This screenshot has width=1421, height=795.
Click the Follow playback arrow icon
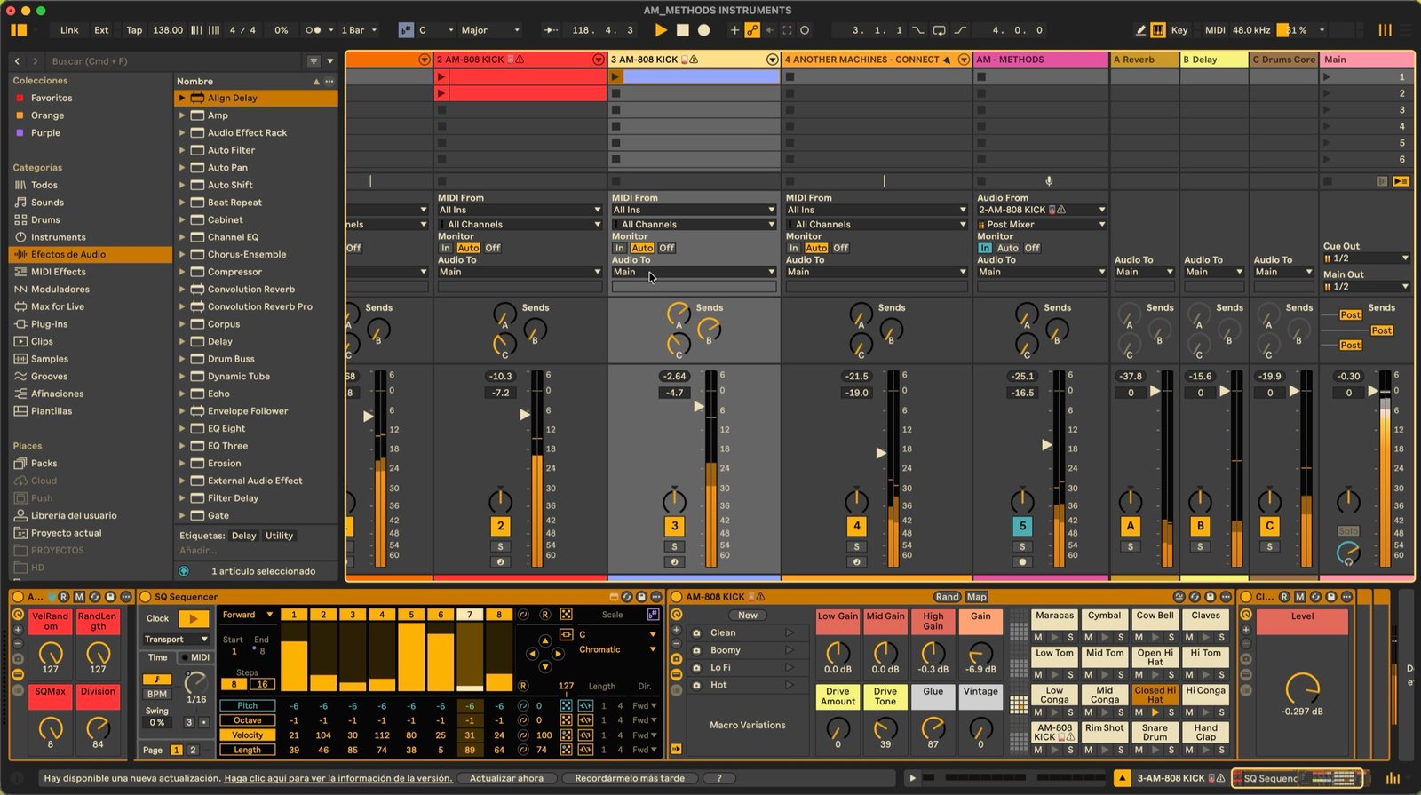click(551, 30)
